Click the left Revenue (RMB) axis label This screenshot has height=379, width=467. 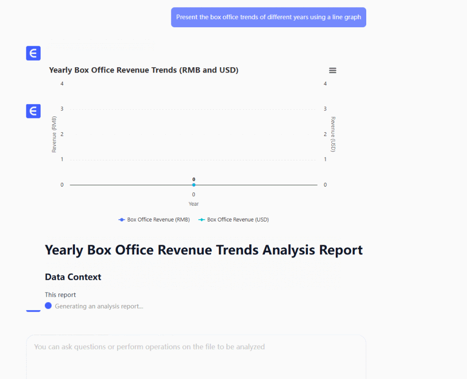pos(54,134)
